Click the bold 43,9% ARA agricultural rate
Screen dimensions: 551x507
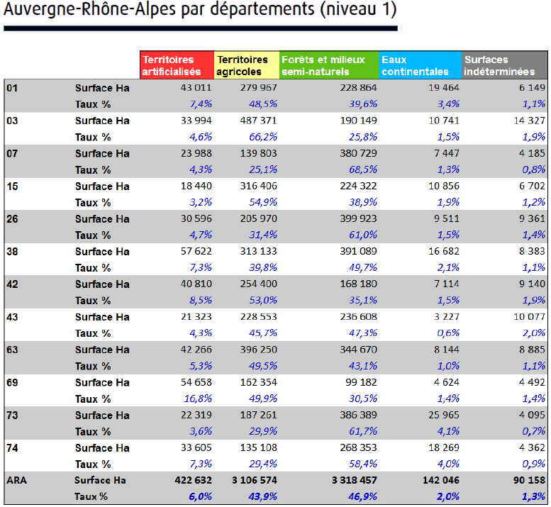[x=262, y=497]
